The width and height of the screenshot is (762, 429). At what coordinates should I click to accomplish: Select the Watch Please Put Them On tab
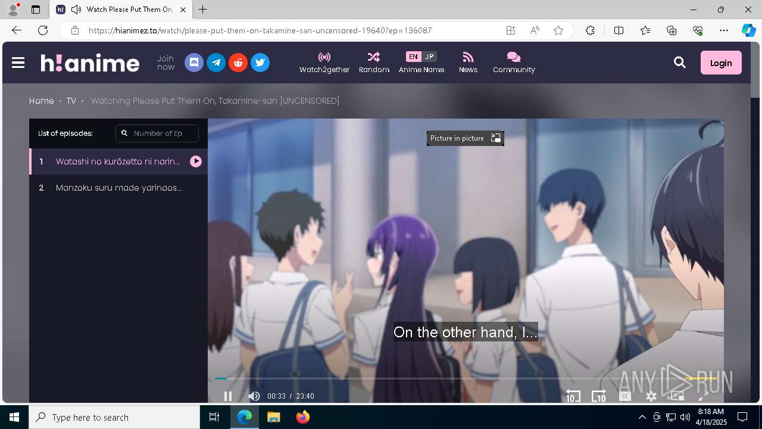tap(121, 10)
